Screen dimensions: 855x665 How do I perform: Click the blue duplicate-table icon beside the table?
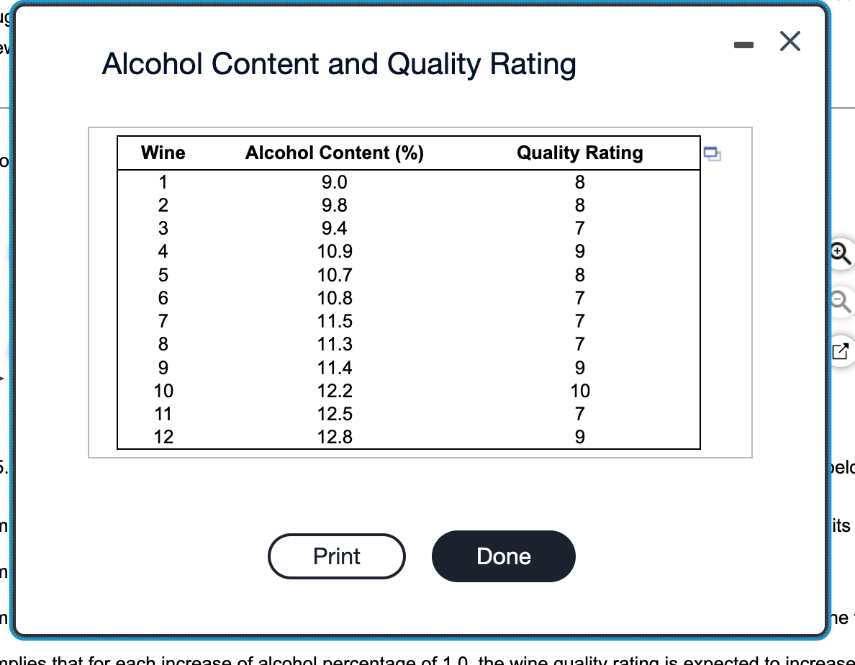pos(712,153)
